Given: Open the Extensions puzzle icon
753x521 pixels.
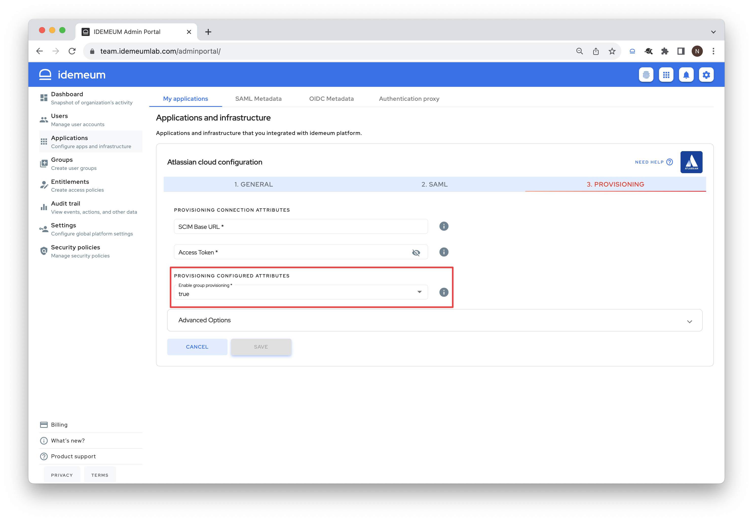Looking at the screenshot, I should (x=665, y=51).
